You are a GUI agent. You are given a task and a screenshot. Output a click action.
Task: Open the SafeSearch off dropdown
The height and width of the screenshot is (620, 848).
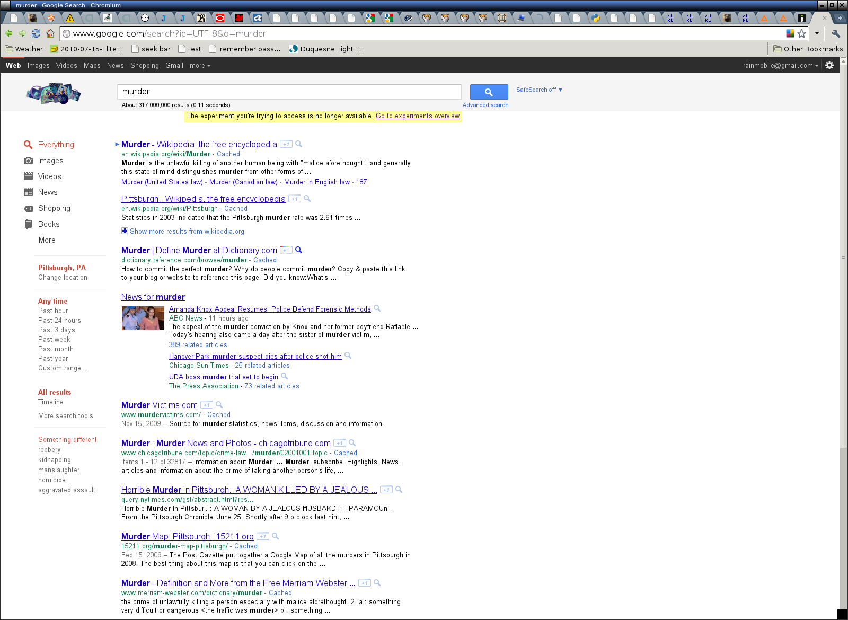539,90
